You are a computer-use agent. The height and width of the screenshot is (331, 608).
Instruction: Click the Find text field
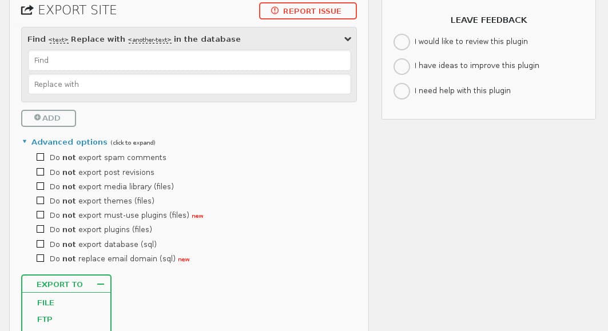[189, 61]
